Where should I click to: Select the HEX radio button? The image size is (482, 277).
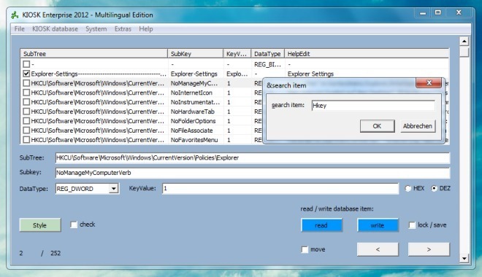point(408,188)
